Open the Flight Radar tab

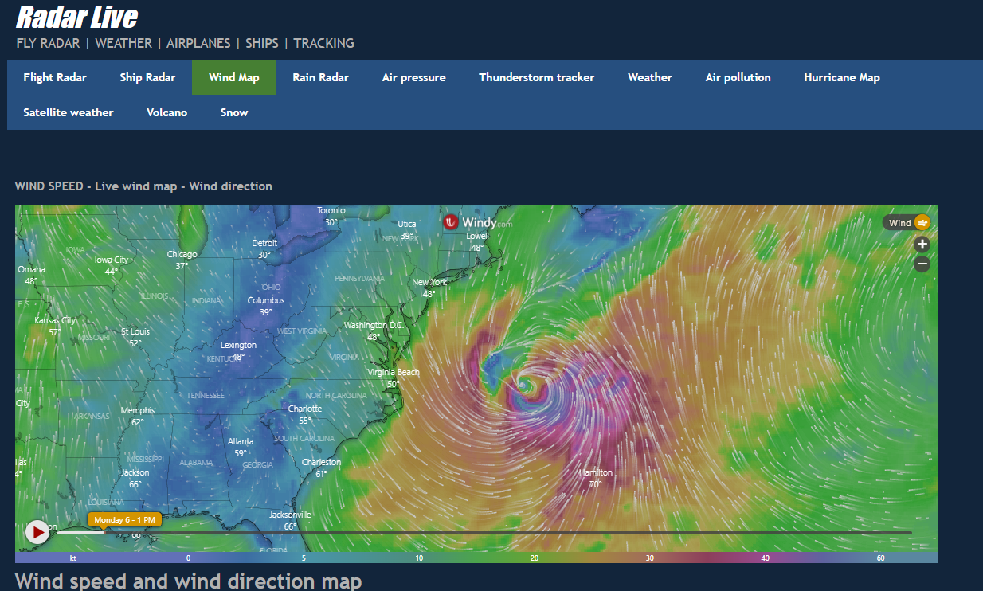pos(55,77)
